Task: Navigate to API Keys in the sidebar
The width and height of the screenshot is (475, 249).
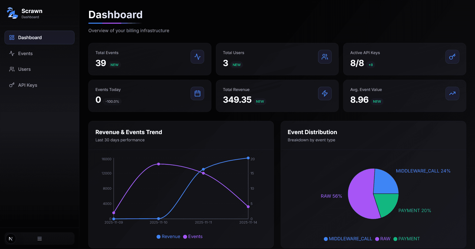Action: (28, 85)
